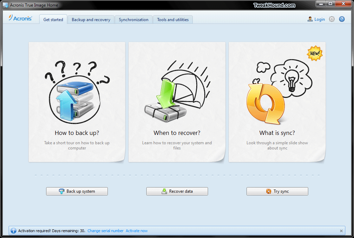Click 'Take a short tour on how to back up computer'
354x238 pixels.
77,145
